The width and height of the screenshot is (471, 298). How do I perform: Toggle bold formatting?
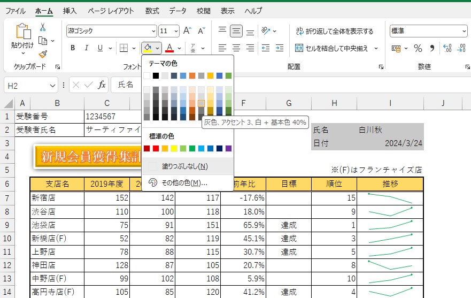73,48
